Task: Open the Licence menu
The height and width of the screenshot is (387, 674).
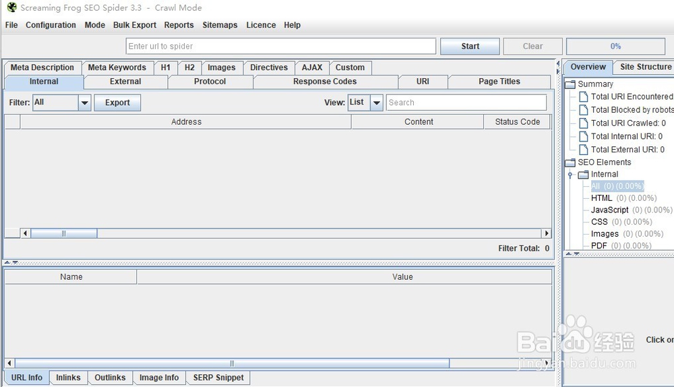Action: [261, 25]
